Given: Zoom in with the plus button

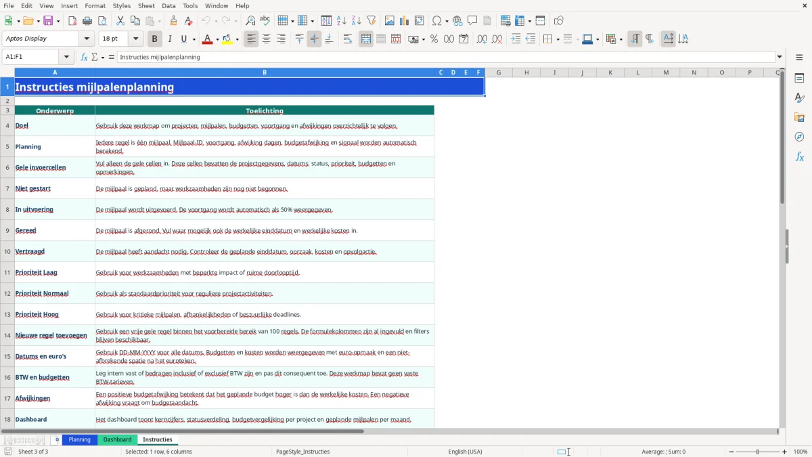Looking at the screenshot, I should tap(785, 452).
